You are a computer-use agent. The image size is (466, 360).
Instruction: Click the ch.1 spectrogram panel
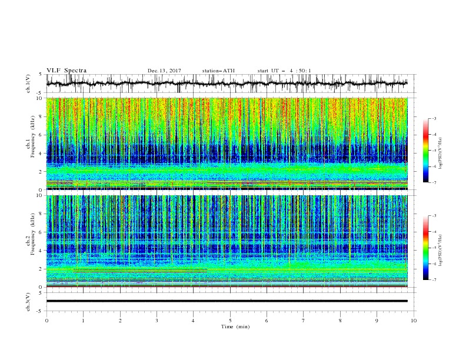[x=227, y=144]
